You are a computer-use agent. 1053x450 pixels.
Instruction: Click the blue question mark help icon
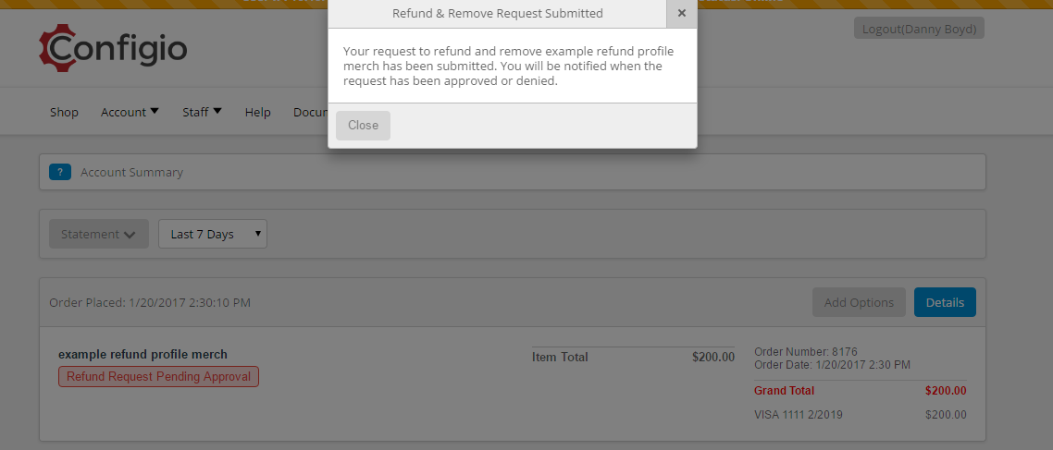tap(60, 173)
